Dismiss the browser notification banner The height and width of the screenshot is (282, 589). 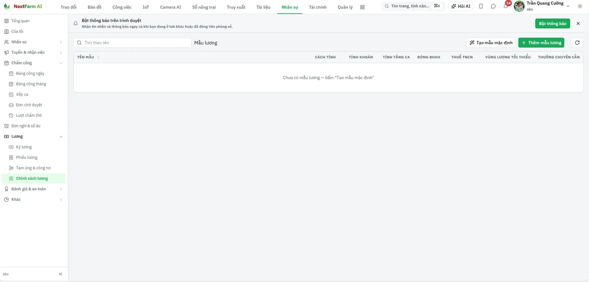click(578, 24)
